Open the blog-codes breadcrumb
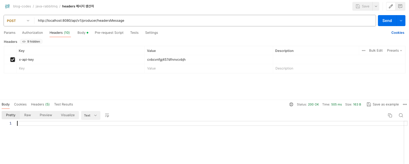The height and width of the screenshot is (164, 409). click(22, 6)
